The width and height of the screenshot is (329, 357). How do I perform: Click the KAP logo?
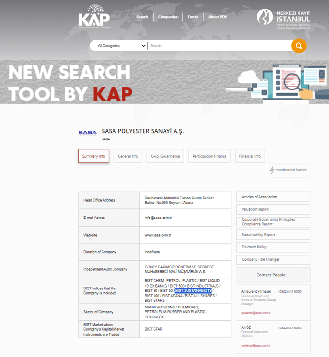pyautogui.click(x=94, y=16)
